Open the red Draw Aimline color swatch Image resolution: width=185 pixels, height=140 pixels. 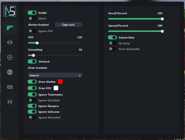point(60,82)
